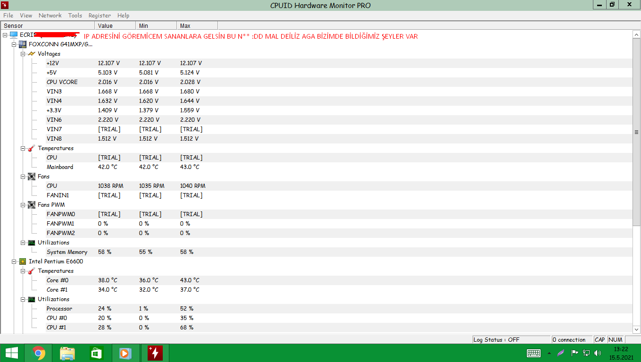641x362 pixels.
Task: Click the thermometer icon under the FOXCONN board
Action: [x=32, y=148]
